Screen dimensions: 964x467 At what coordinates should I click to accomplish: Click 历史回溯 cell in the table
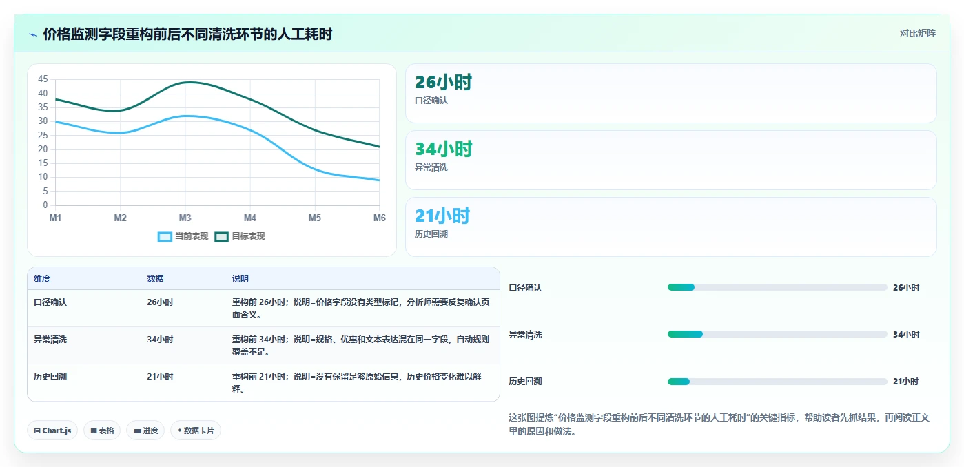pos(50,377)
